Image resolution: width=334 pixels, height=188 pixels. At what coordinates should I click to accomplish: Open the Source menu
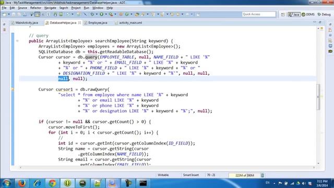[22, 8]
